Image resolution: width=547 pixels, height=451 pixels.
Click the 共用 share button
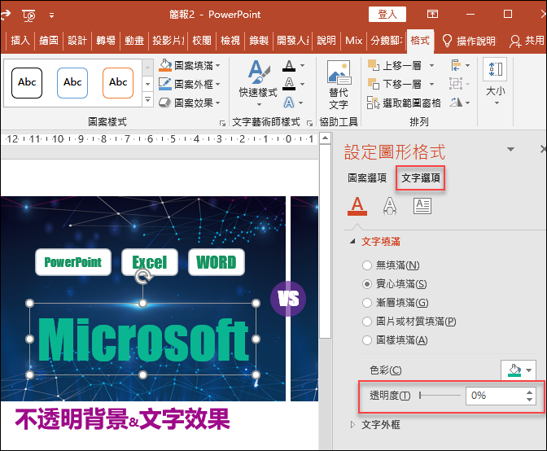pyautogui.click(x=527, y=41)
